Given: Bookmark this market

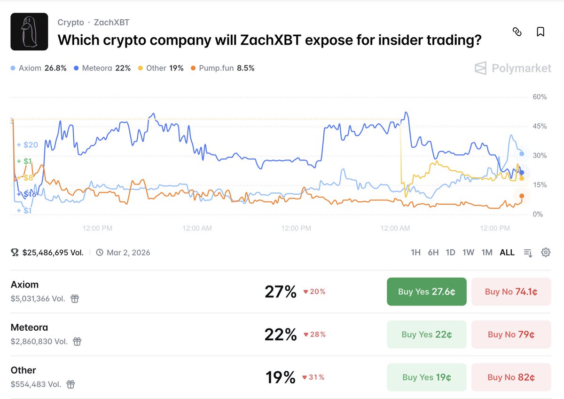Looking at the screenshot, I should pyautogui.click(x=540, y=32).
